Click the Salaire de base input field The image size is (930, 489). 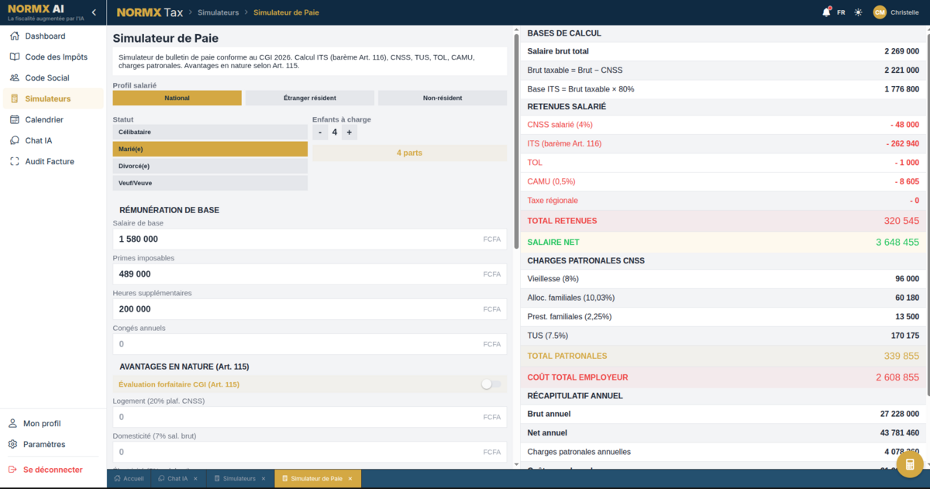pos(310,239)
